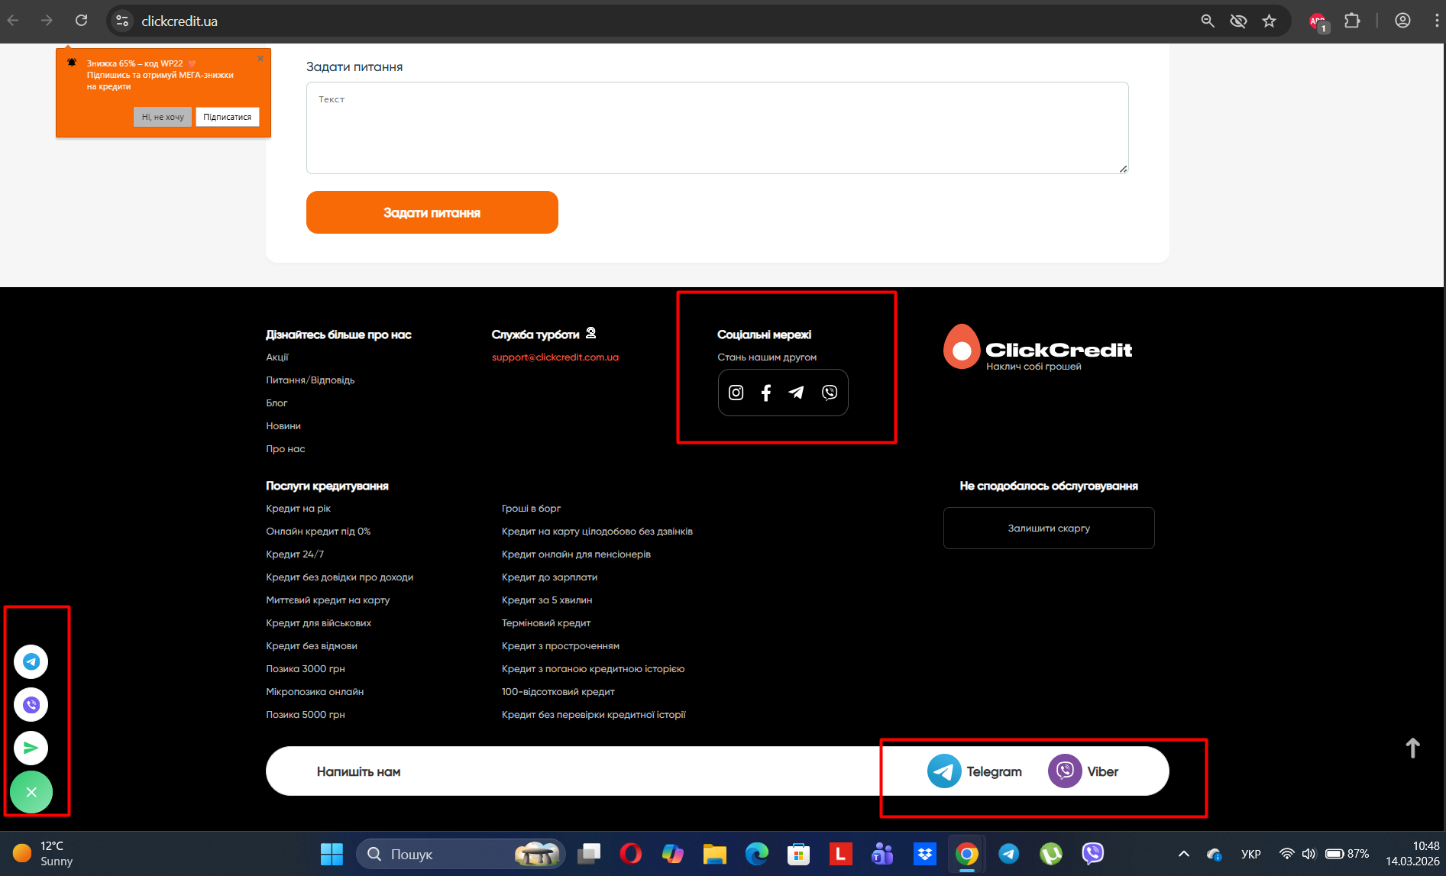Open the support@clickcredit.com.ua email link
1446x876 pixels.
pos(555,357)
